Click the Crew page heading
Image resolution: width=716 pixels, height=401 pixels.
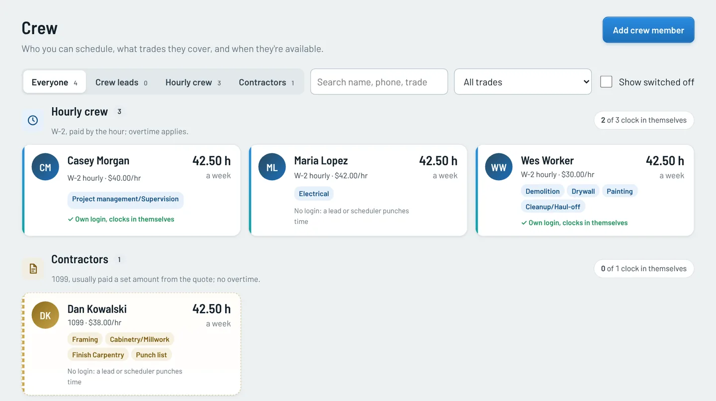click(40, 28)
